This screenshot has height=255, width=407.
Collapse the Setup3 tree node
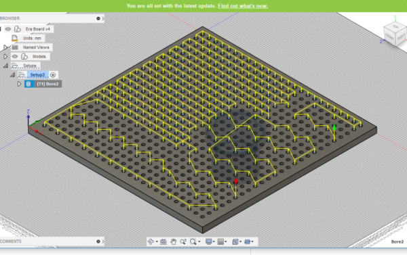tap(12, 75)
